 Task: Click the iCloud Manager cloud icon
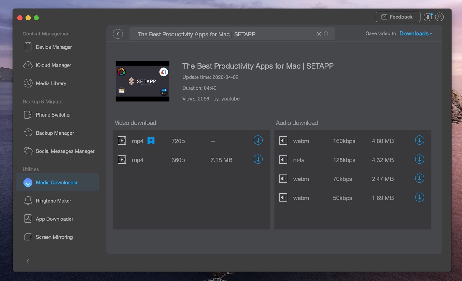click(x=28, y=65)
